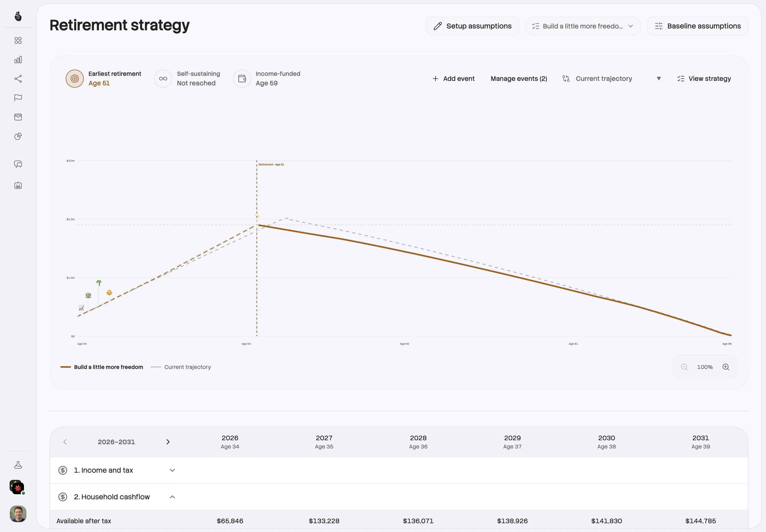This screenshot has height=532, width=766.
Task: Click the 2027 Age 35 column header
Action: (324, 442)
